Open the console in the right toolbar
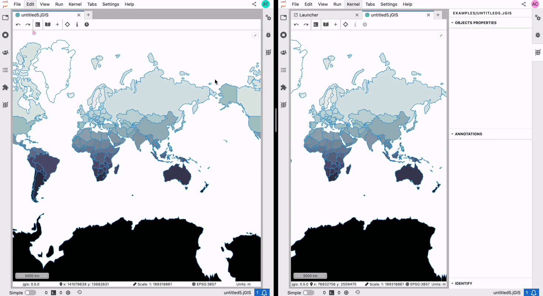The image size is (543, 296). click(x=316, y=24)
